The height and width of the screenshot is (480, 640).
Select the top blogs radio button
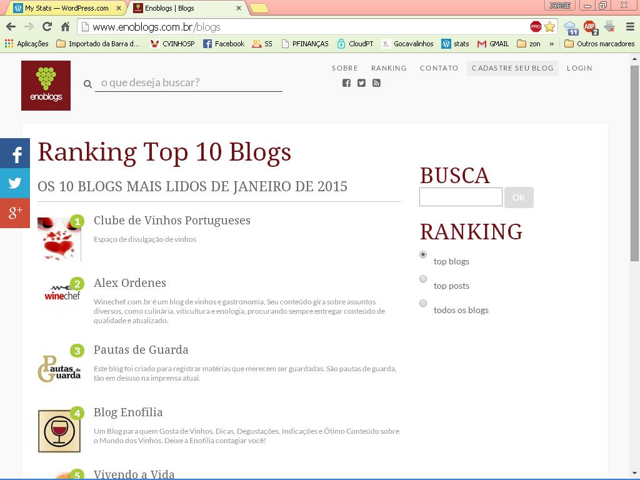tap(423, 255)
